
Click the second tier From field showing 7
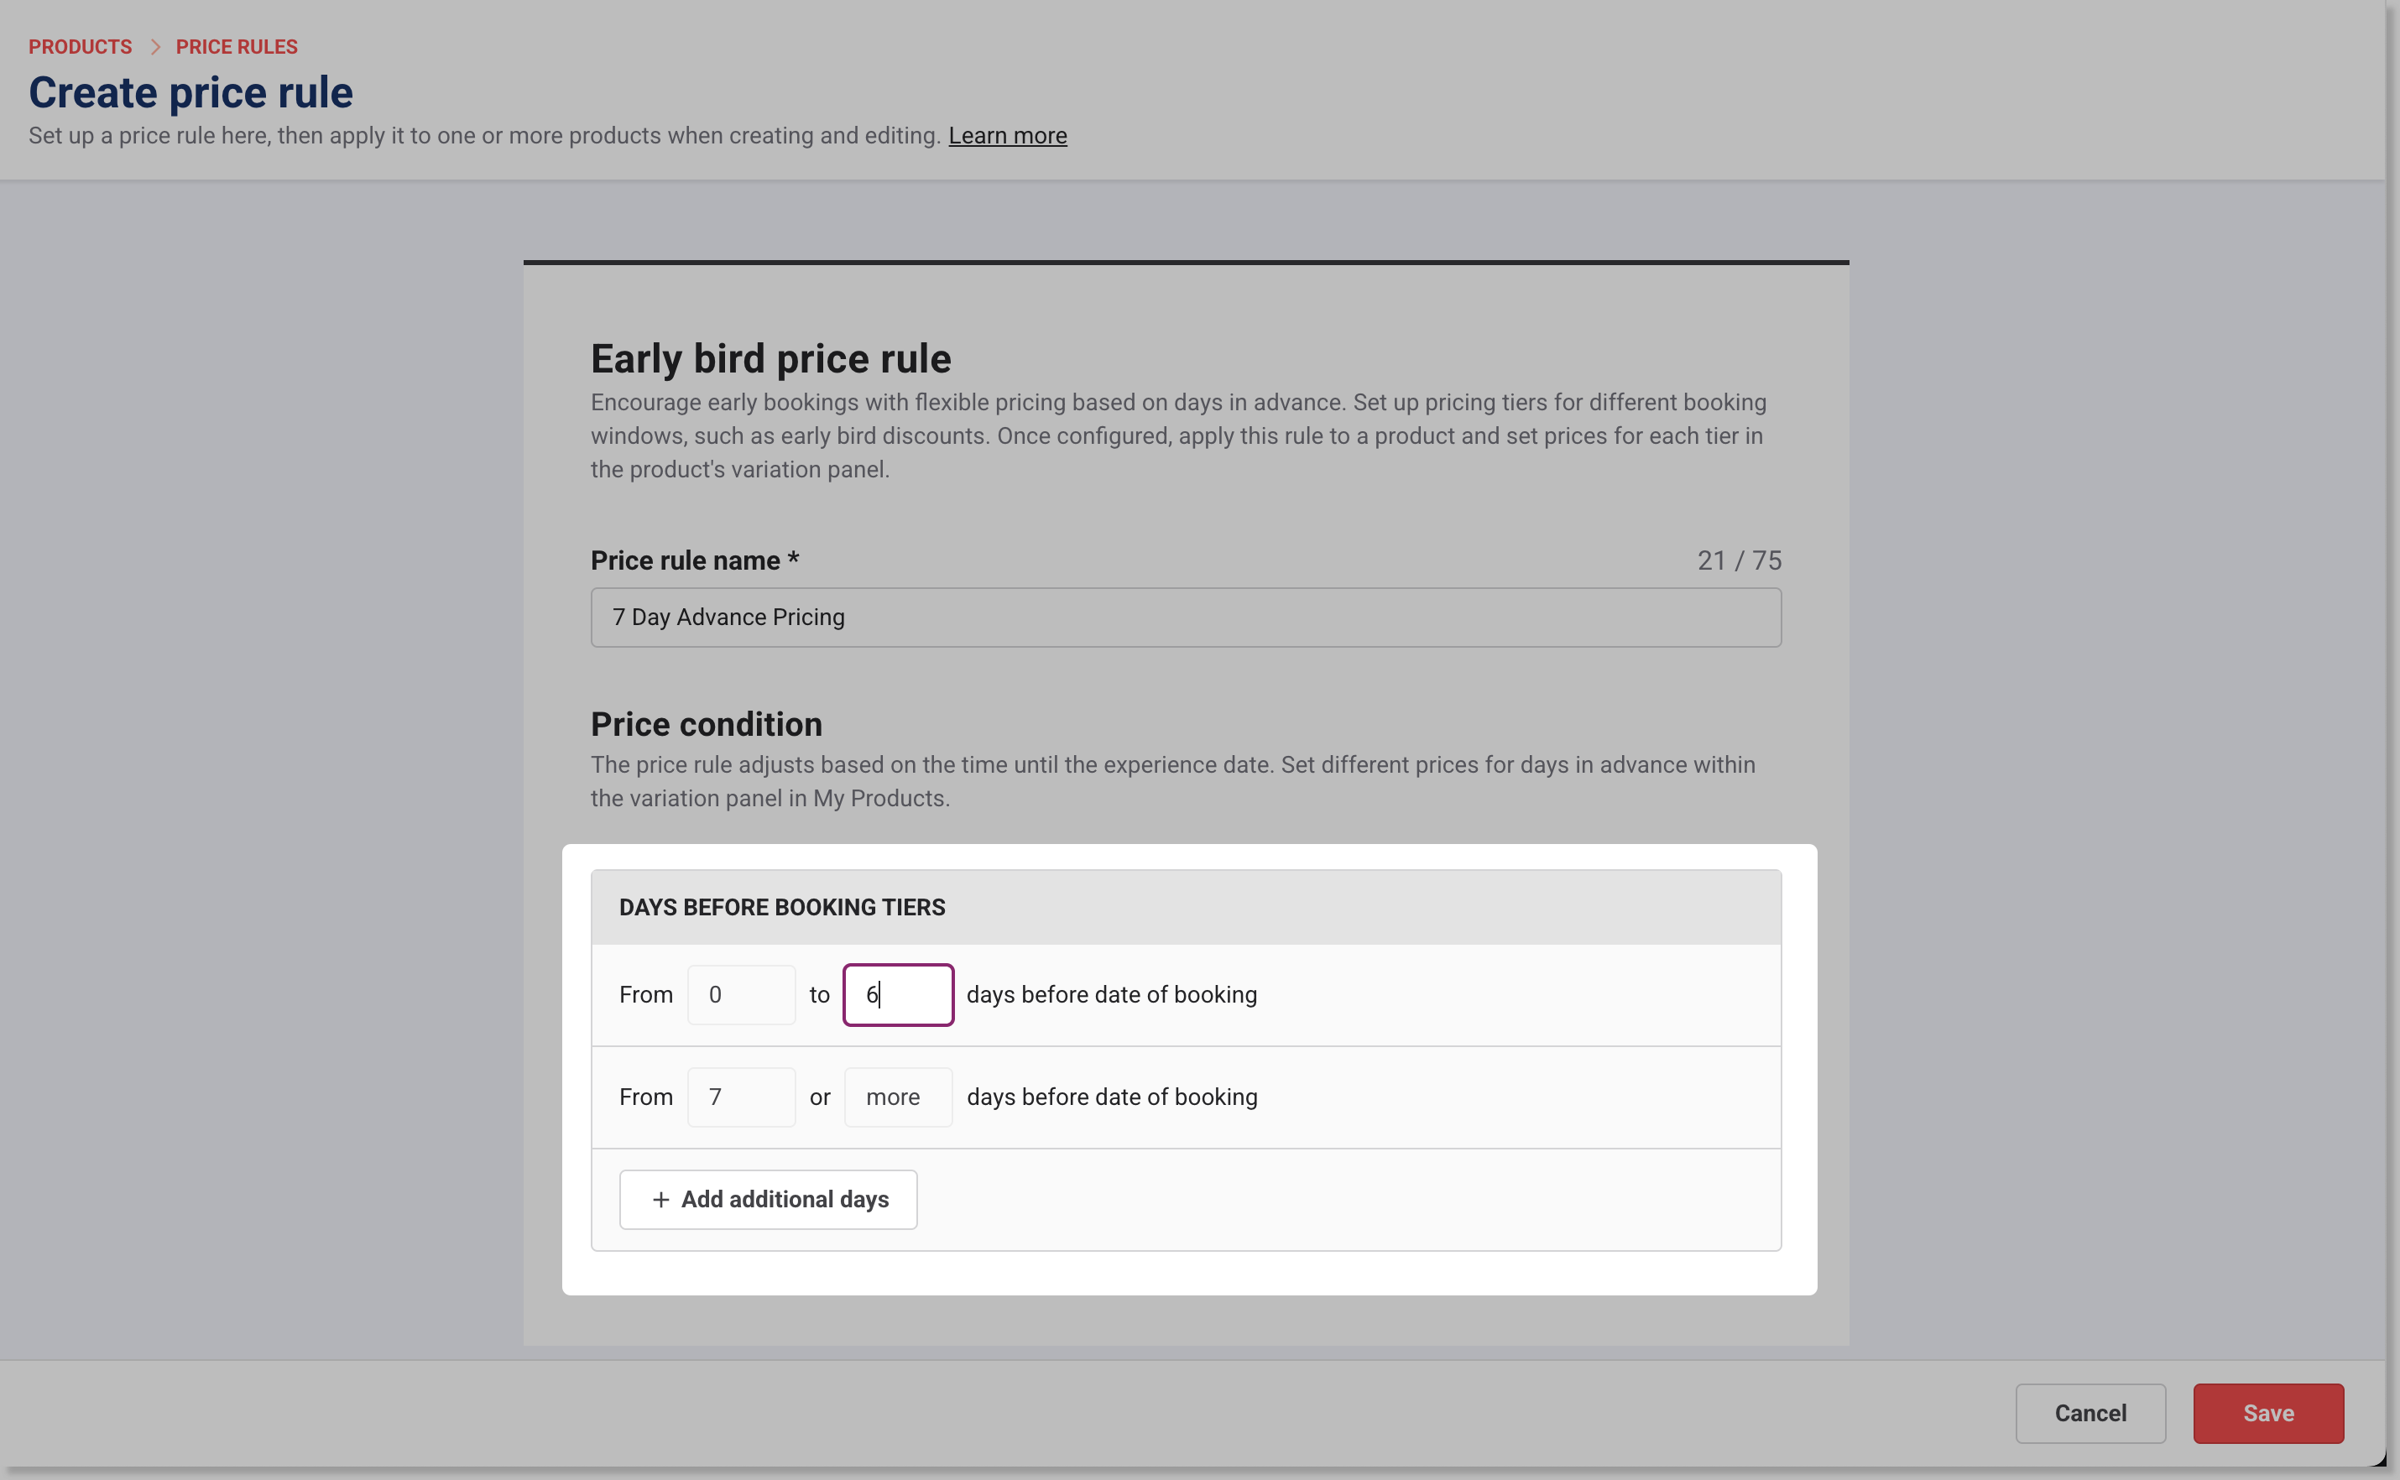point(741,1097)
